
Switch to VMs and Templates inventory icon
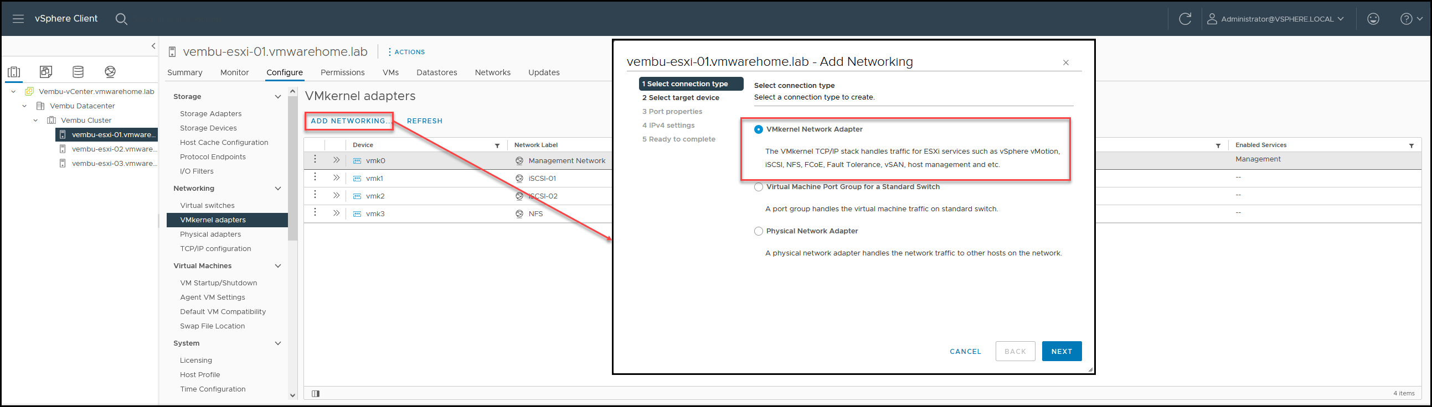coord(46,72)
